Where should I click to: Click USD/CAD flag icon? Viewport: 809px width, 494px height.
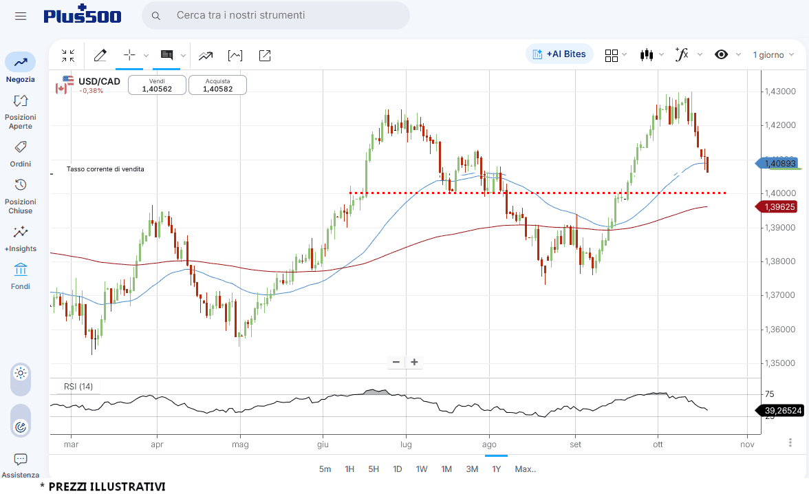65,85
